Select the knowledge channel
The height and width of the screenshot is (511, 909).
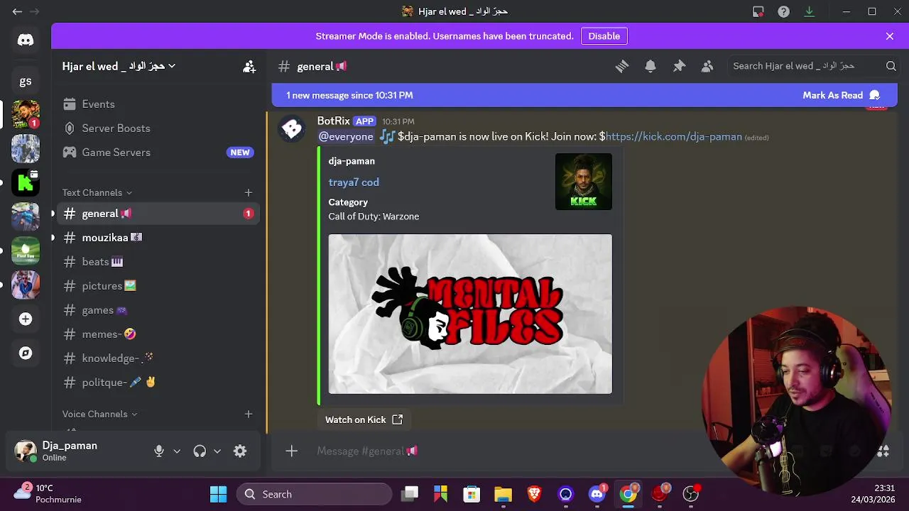158,358
